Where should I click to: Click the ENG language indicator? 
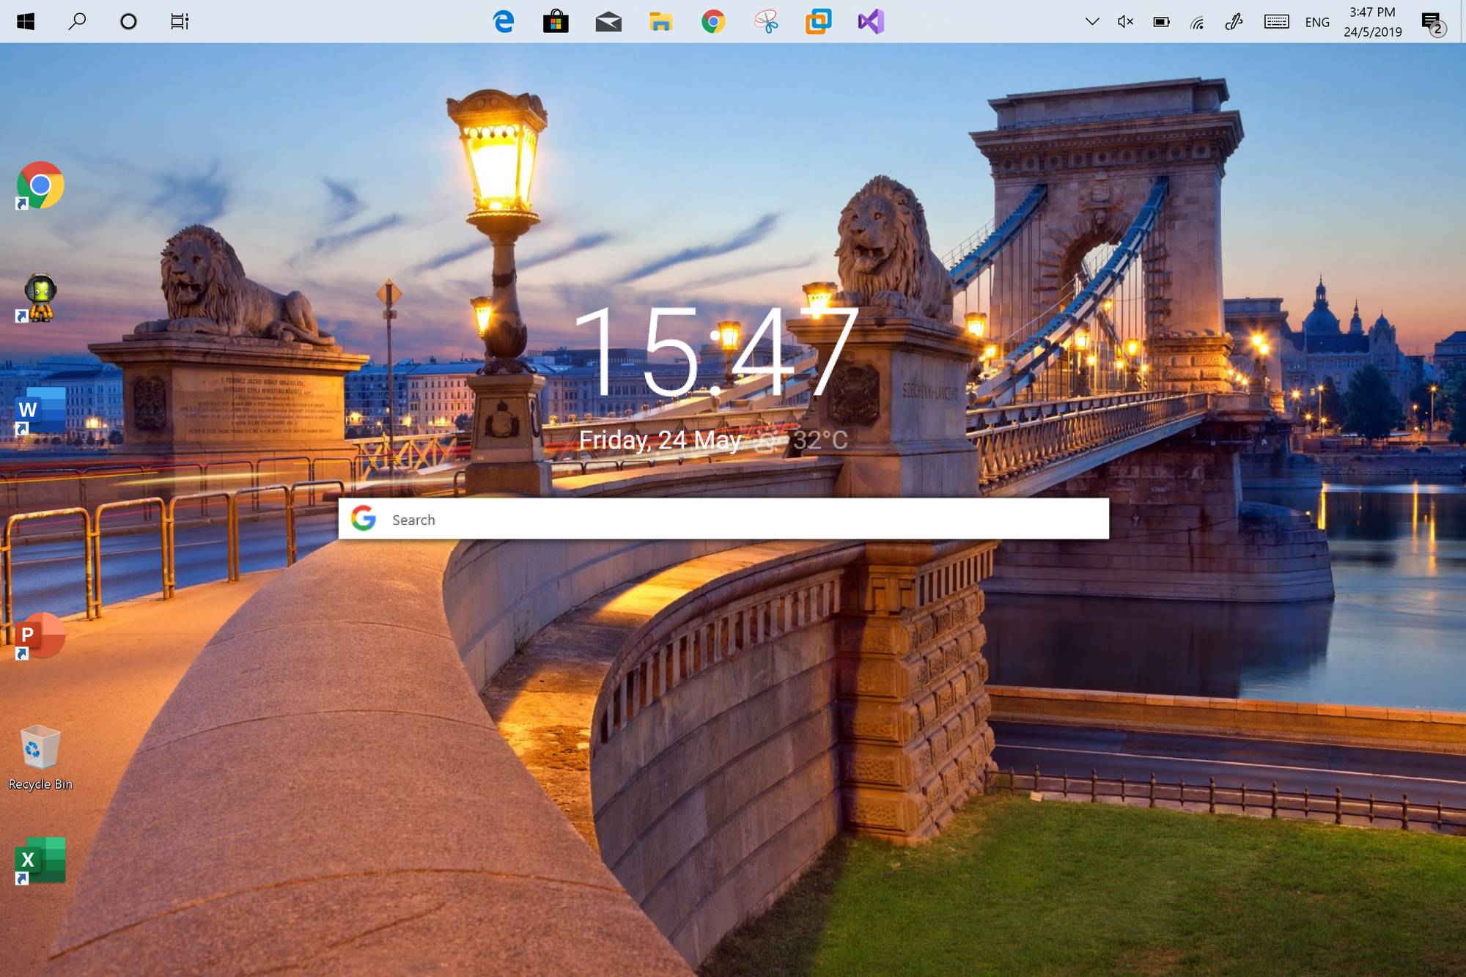point(1317,22)
